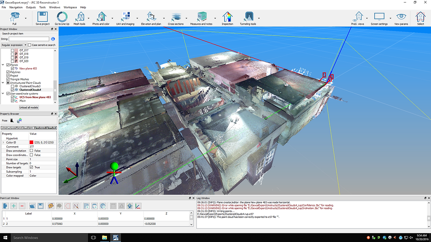Collapse the Planes tree node
431x242 pixels.
point(3,65)
